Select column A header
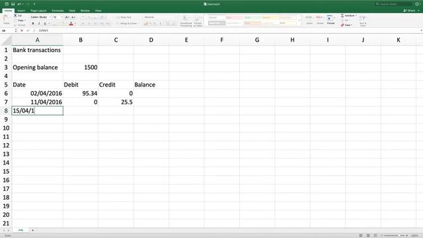 pos(37,40)
